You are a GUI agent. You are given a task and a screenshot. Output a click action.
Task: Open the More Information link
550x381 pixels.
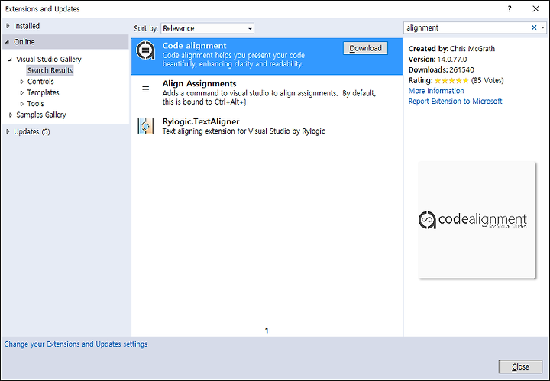tap(436, 91)
